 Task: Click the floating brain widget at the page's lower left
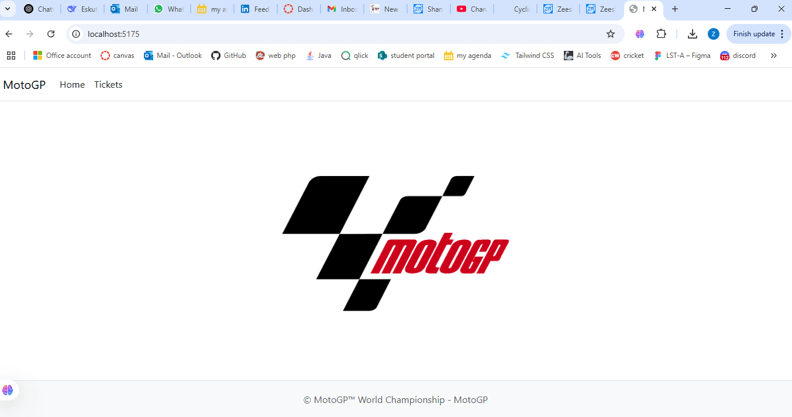[8, 390]
